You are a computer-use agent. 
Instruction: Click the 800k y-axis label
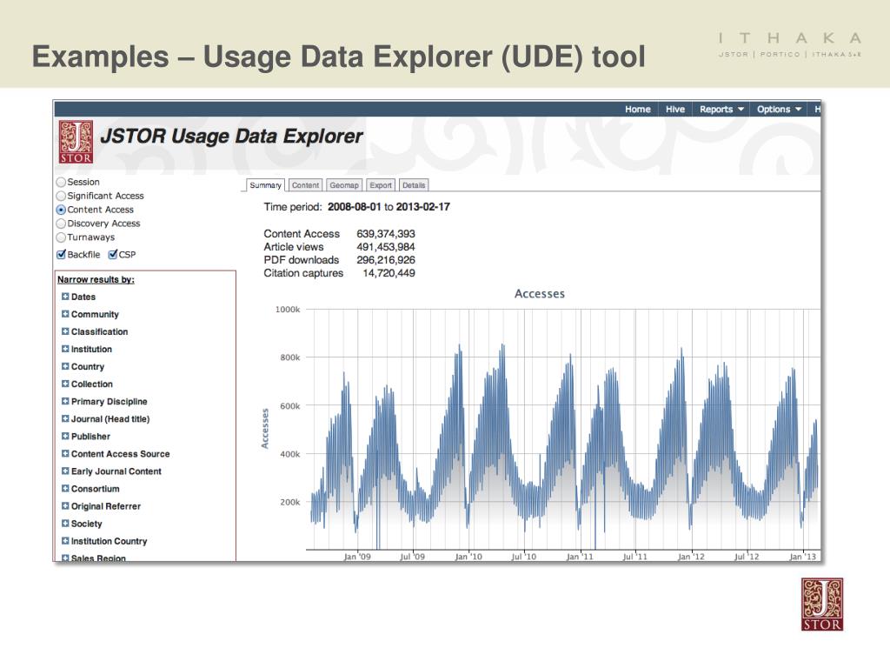[x=290, y=357]
